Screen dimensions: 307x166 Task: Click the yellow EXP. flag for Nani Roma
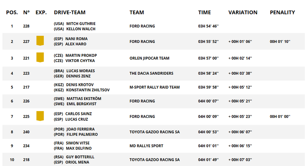[40, 41]
